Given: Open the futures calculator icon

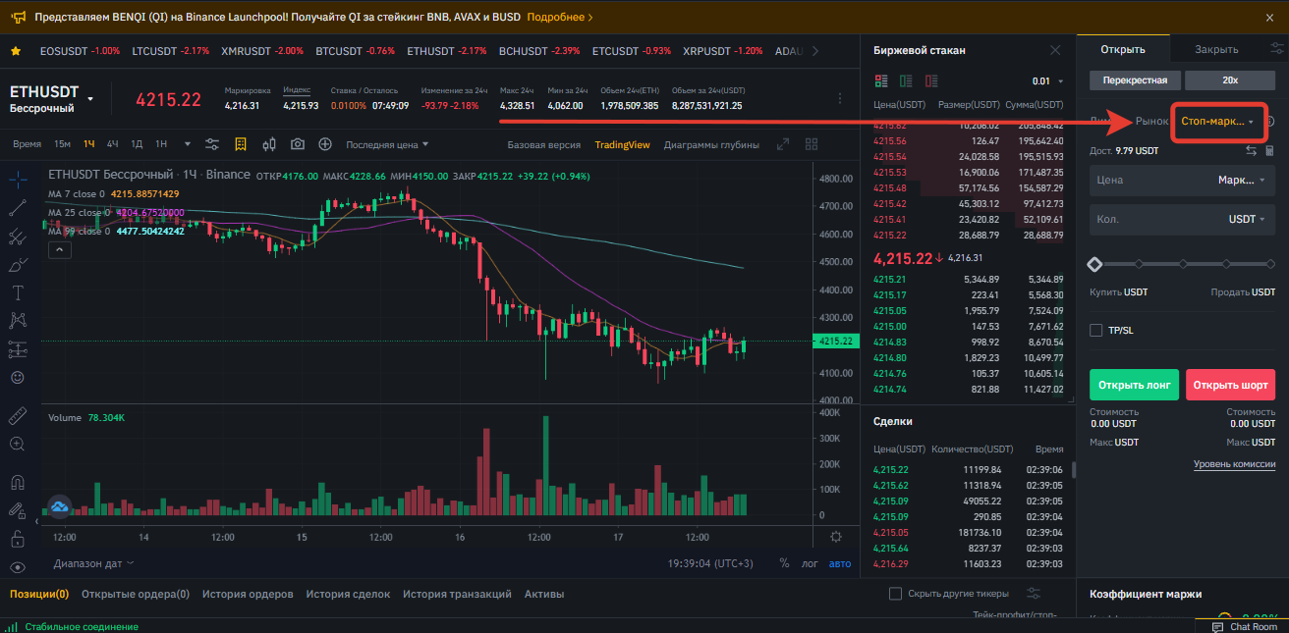Looking at the screenshot, I should point(1270,151).
